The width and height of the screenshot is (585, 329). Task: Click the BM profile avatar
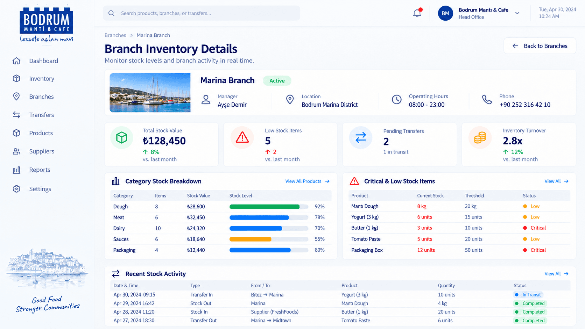[x=445, y=13]
